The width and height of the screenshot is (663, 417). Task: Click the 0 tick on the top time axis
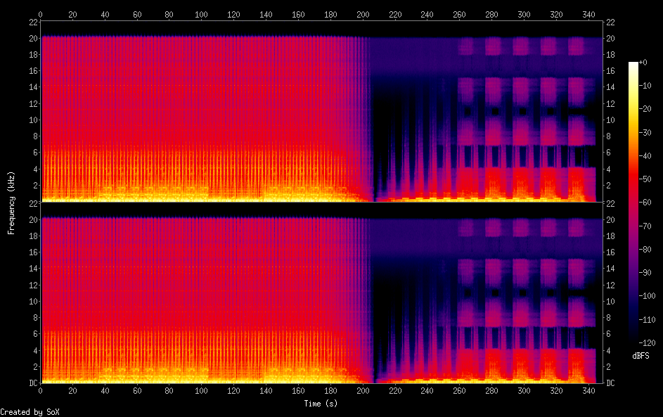click(41, 14)
